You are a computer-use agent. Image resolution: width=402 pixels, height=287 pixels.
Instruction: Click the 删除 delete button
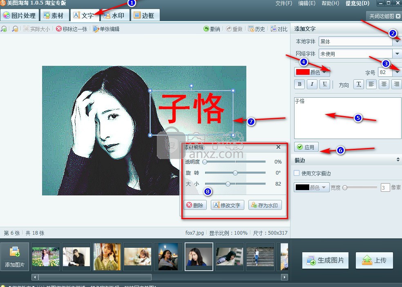195,205
